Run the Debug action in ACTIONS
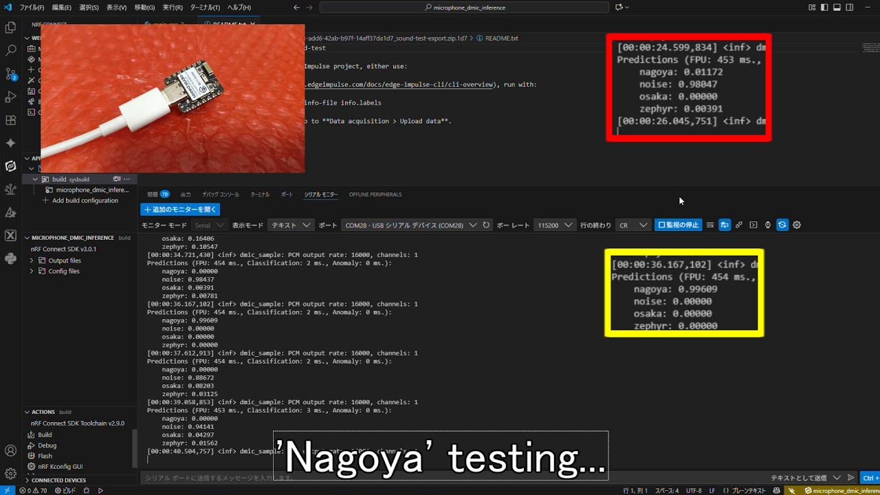The width and height of the screenshot is (880, 495). (x=47, y=445)
